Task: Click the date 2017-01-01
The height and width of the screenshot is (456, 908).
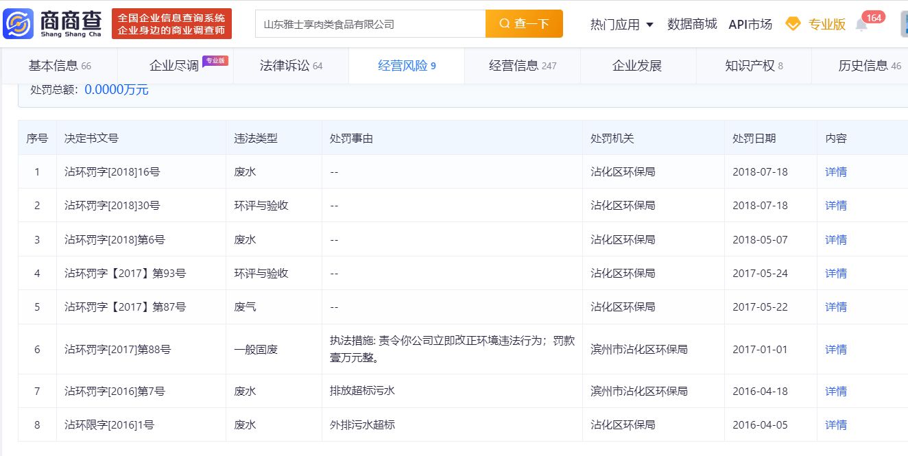Action: pos(760,349)
